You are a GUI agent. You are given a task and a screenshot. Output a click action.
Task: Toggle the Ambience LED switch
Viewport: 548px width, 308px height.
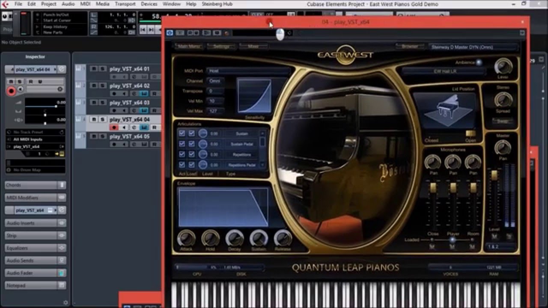[479, 62]
